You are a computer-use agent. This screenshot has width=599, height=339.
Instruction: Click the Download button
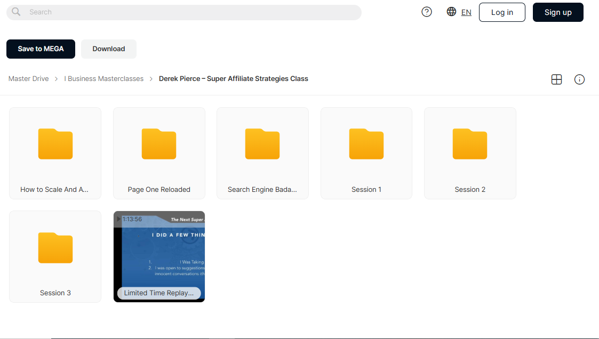click(108, 49)
